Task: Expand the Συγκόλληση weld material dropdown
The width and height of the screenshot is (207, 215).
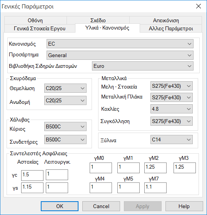Action: 172,121
